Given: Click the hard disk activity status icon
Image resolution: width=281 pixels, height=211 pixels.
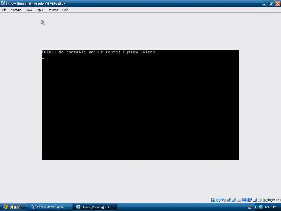Looking at the screenshot, I should pos(213,200).
